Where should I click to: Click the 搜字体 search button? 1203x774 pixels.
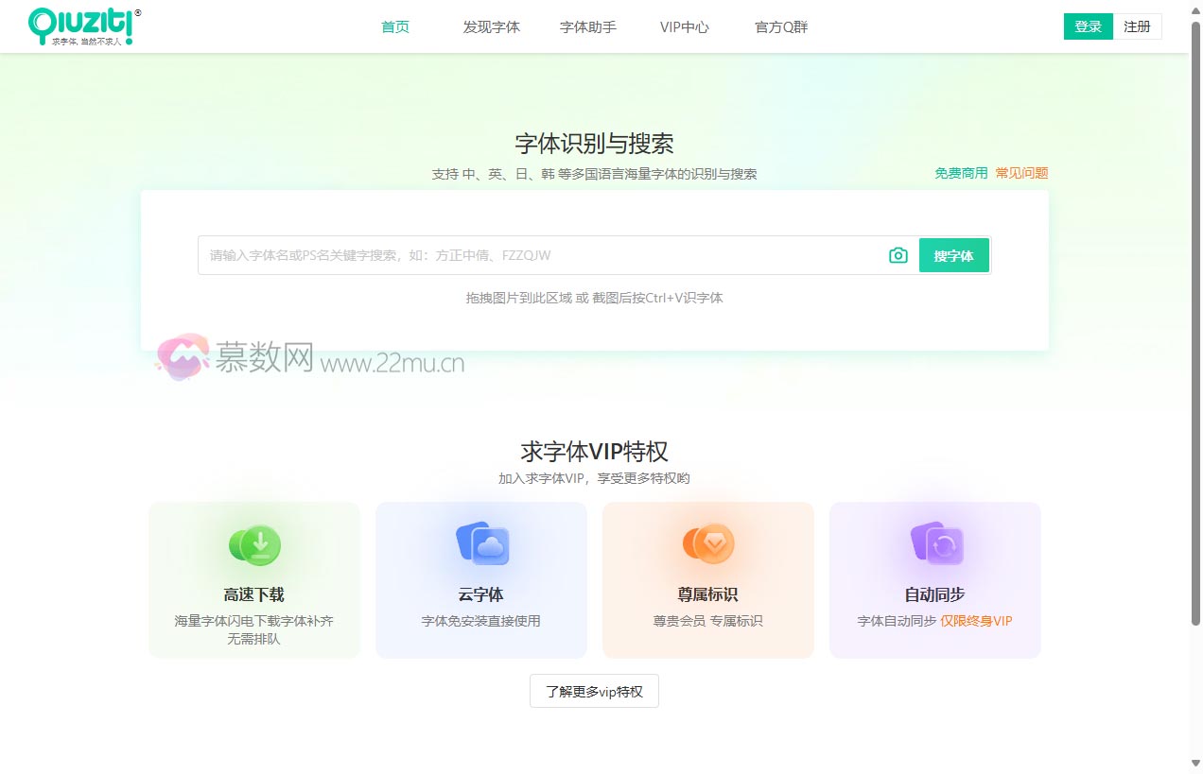[953, 255]
